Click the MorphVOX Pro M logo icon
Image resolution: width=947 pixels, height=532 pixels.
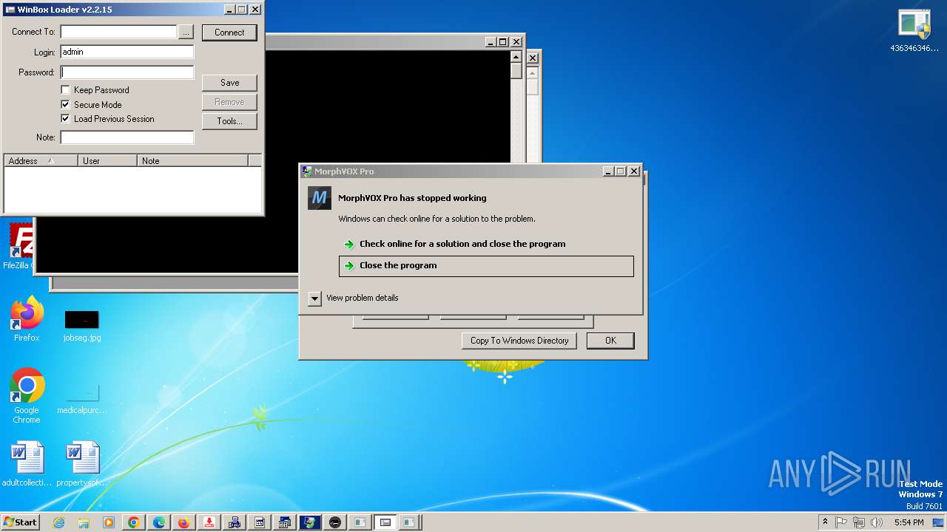[320, 198]
